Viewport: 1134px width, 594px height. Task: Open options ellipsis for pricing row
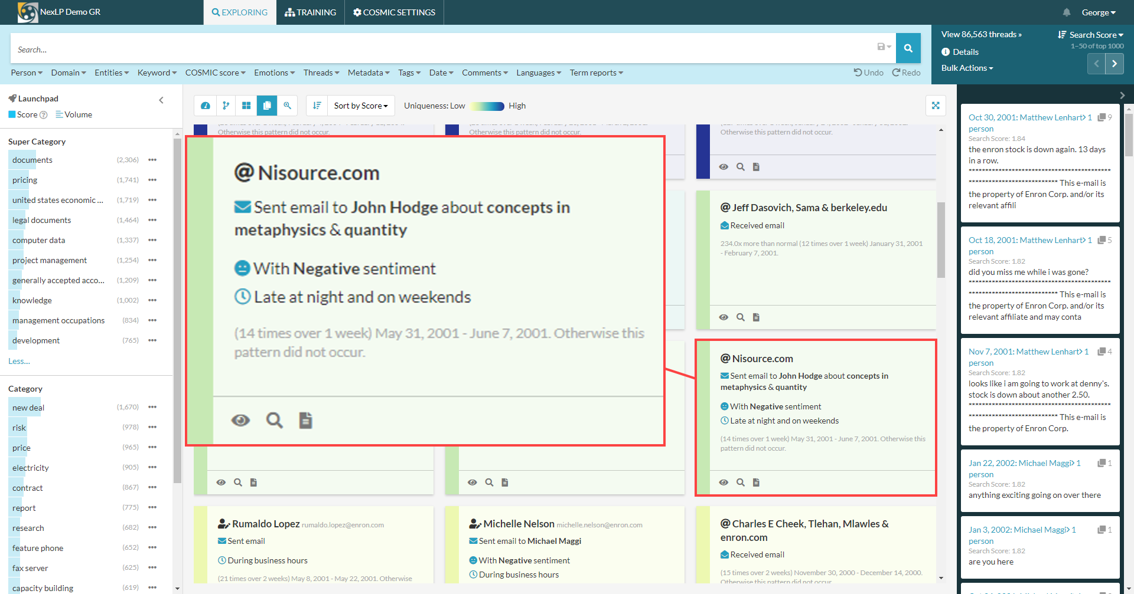[x=152, y=180]
